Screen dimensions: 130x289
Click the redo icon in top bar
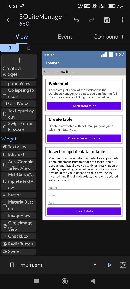pyautogui.click(x=91, y=20)
